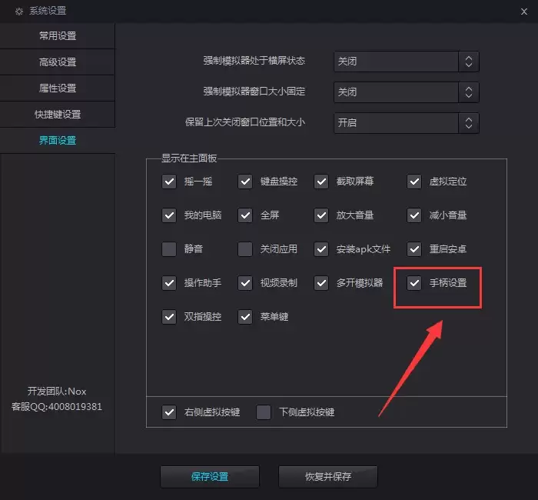Viewport: 538px width, 500px height.
Task: Enable the 静音 checkbox
Action: [169, 249]
